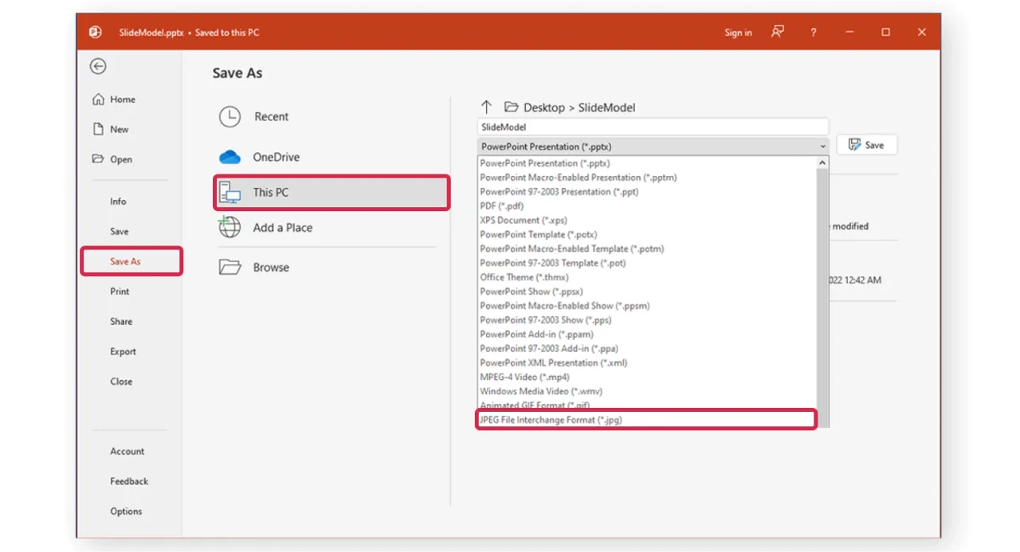1020x552 pixels.
Task: Click the Browse folder icon
Action: point(229,268)
